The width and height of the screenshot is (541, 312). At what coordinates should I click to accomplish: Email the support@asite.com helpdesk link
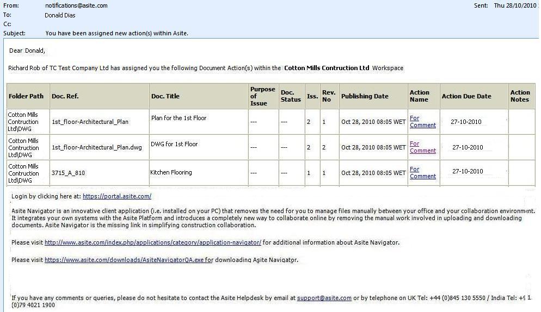(x=324, y=298)
